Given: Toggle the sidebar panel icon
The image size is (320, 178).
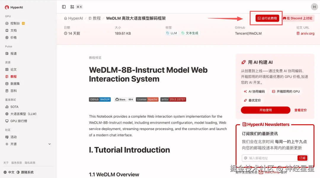Looking at the screenshot, I should click(x=64, y=7).
